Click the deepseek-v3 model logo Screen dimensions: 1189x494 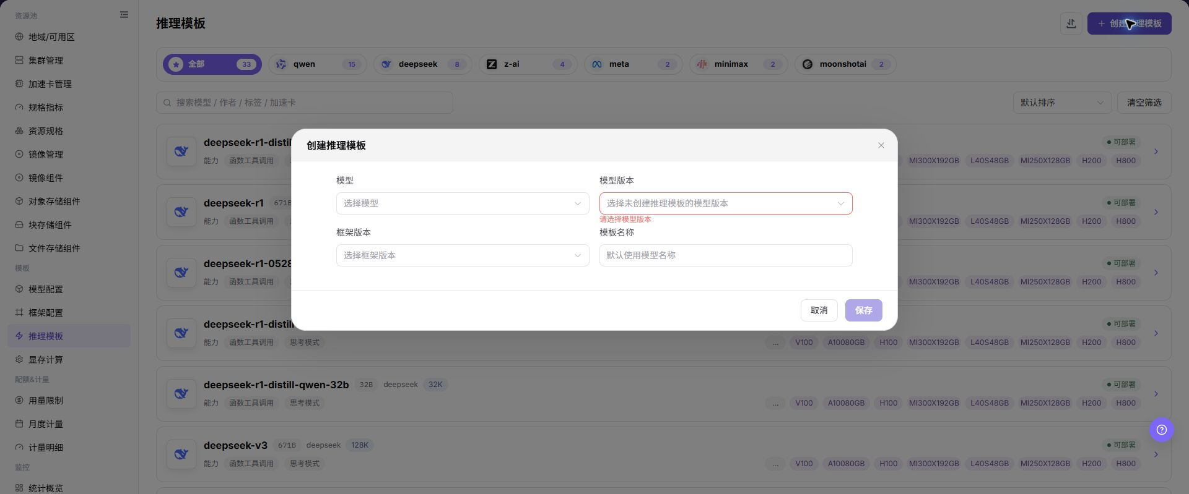click(181, 454)
